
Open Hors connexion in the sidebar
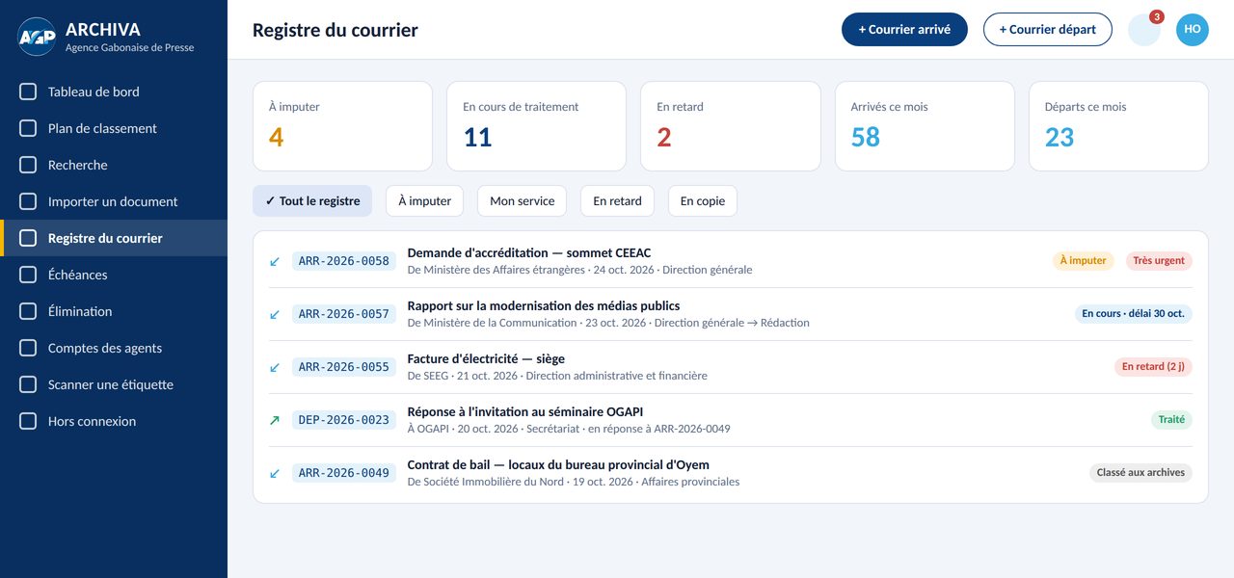[114, 421]
